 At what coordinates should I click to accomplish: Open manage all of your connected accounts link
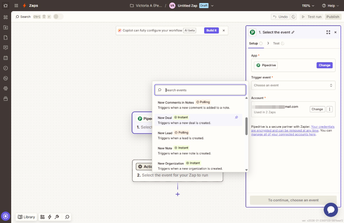tap(283, 134)
